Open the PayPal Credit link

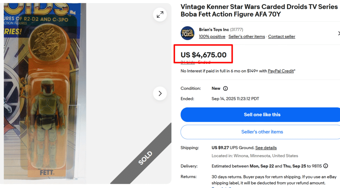click(x=281, y=71)
